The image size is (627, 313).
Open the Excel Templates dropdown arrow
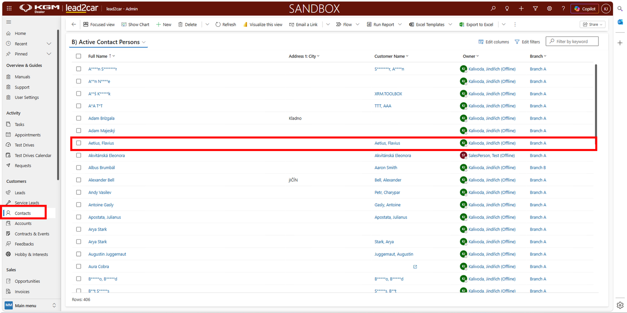pyautogui.click(x=450, y=24)
